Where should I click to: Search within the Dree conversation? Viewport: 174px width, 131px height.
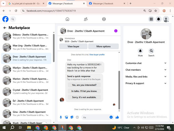(151, 51)
